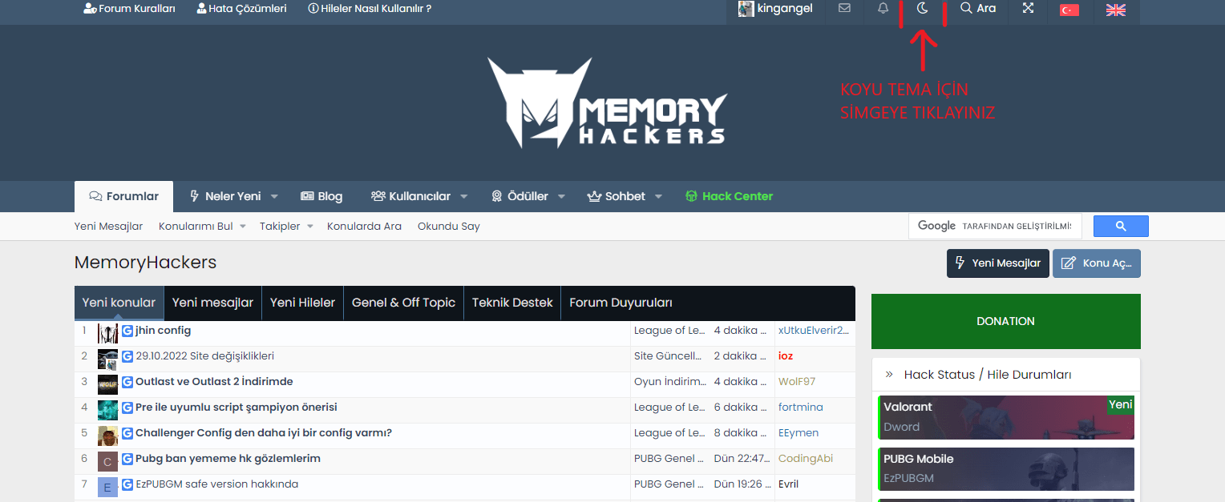Click the green DONATION banner

(1005, 321)
